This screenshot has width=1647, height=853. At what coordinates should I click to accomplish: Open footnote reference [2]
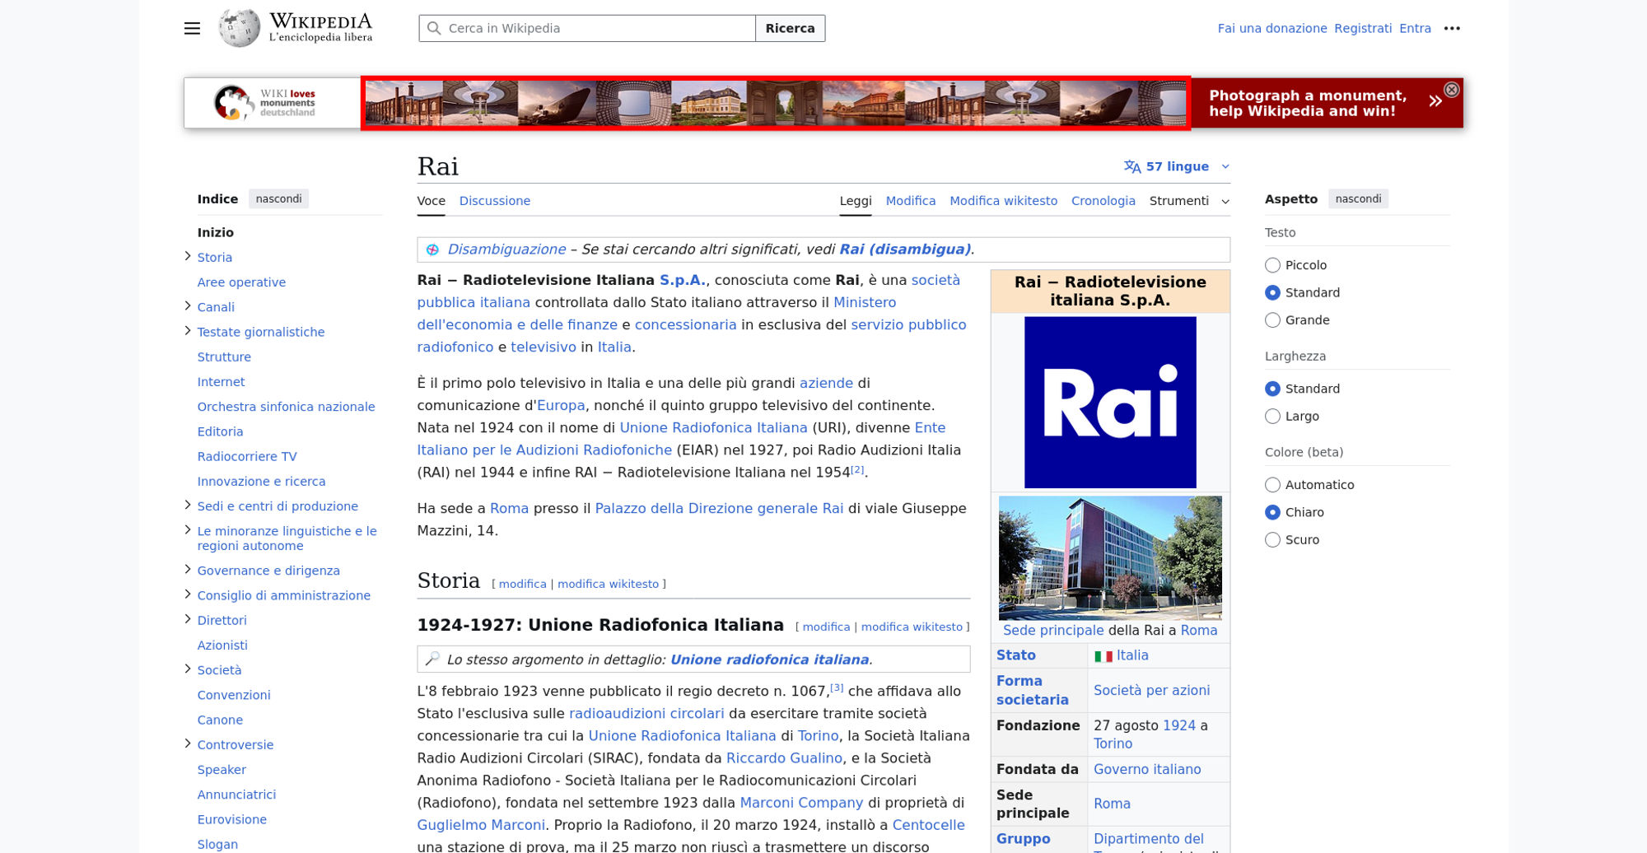857,469
